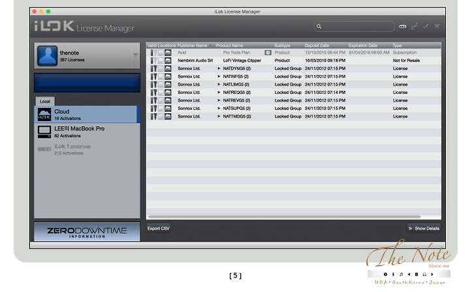Click cloud location icon in Avid row
The width and height of the screenshot is (470, 292).
[x=168, y=52]
